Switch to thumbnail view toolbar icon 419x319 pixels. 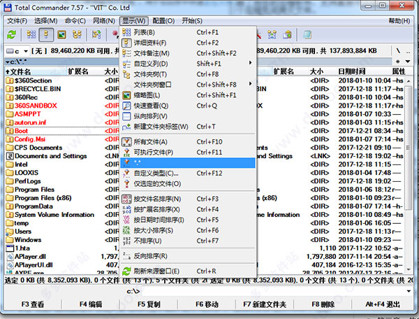point(61,34)
